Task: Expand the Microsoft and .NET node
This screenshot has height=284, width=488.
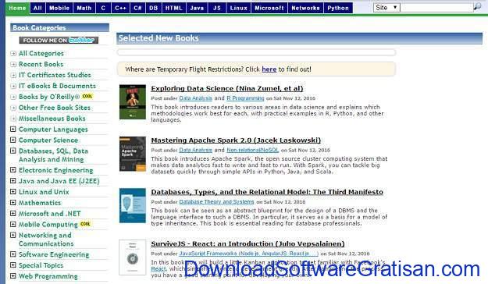Action: 13,213
